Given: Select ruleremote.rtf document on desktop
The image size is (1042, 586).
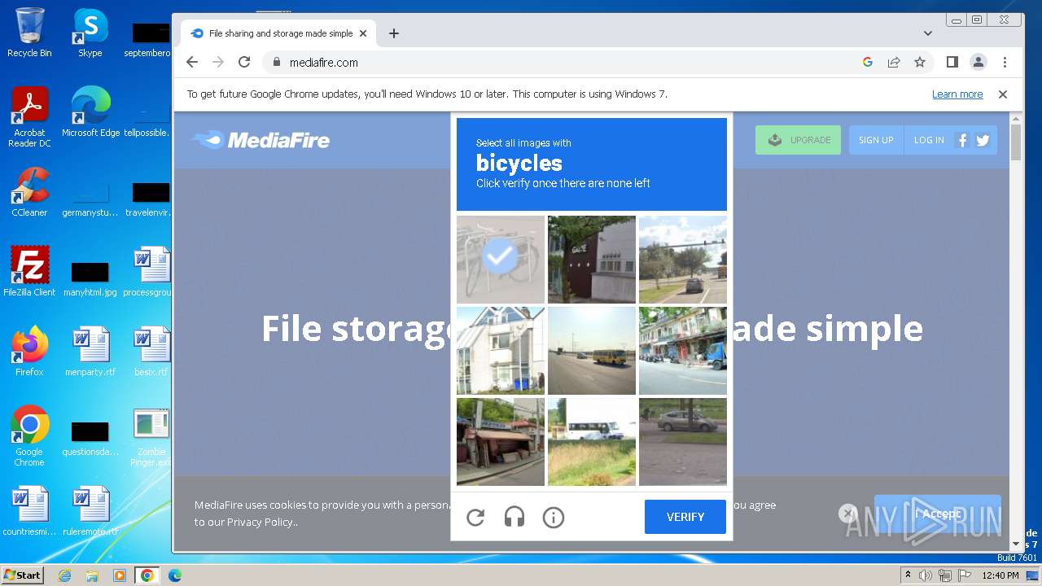Looking at the screenshot, I should [90, 512].
